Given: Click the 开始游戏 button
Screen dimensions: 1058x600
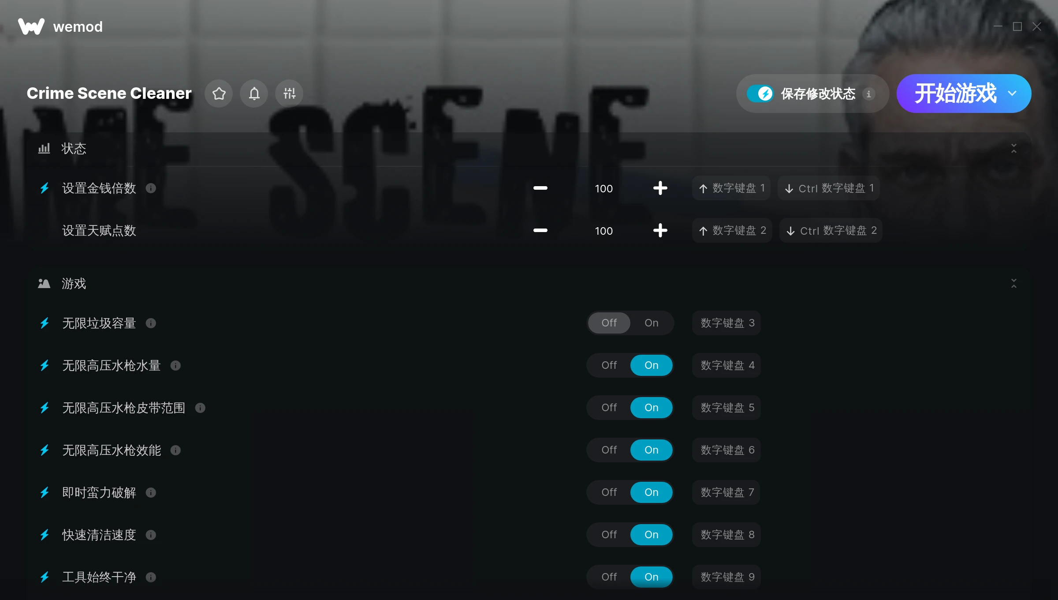Looking at the screenshot, I should [956, 94].
